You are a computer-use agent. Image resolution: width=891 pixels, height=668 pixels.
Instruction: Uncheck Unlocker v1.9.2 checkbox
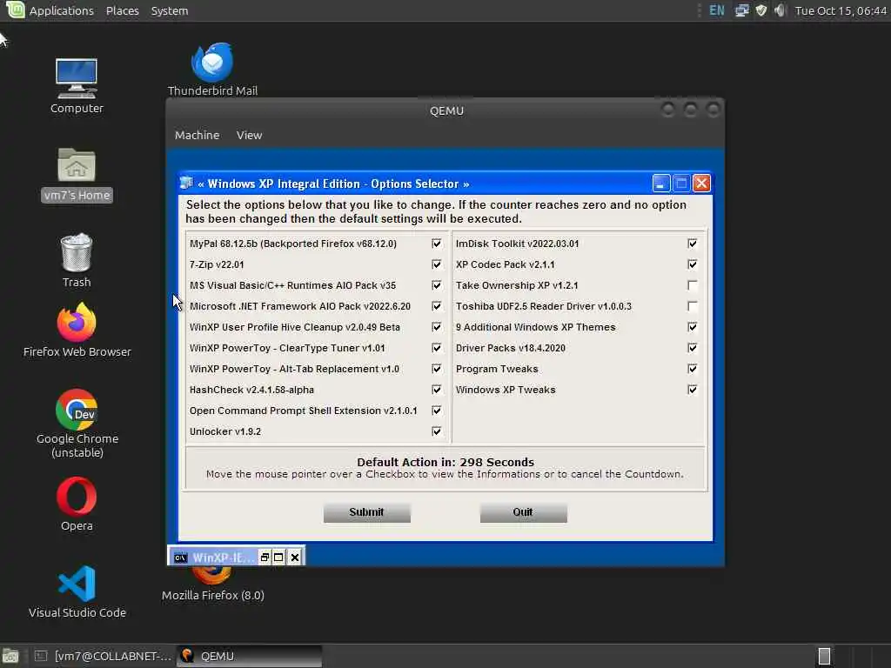[x=437, y=431]
